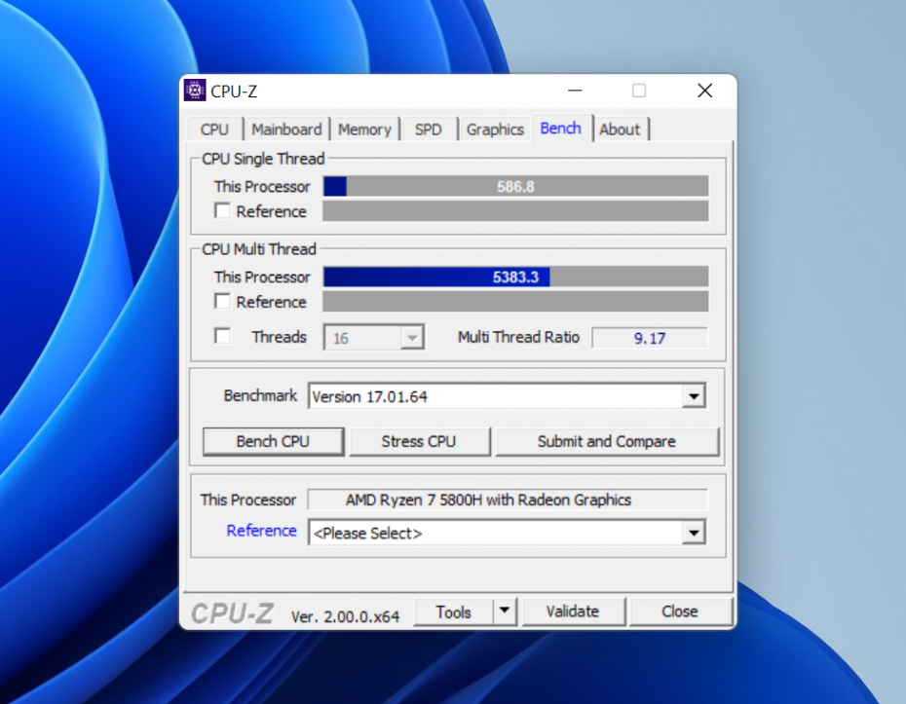Open the About tab
This screenshot has height=704, width=906.
620,130
